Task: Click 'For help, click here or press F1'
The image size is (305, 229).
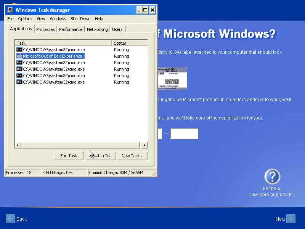Action: coord(272,192)
